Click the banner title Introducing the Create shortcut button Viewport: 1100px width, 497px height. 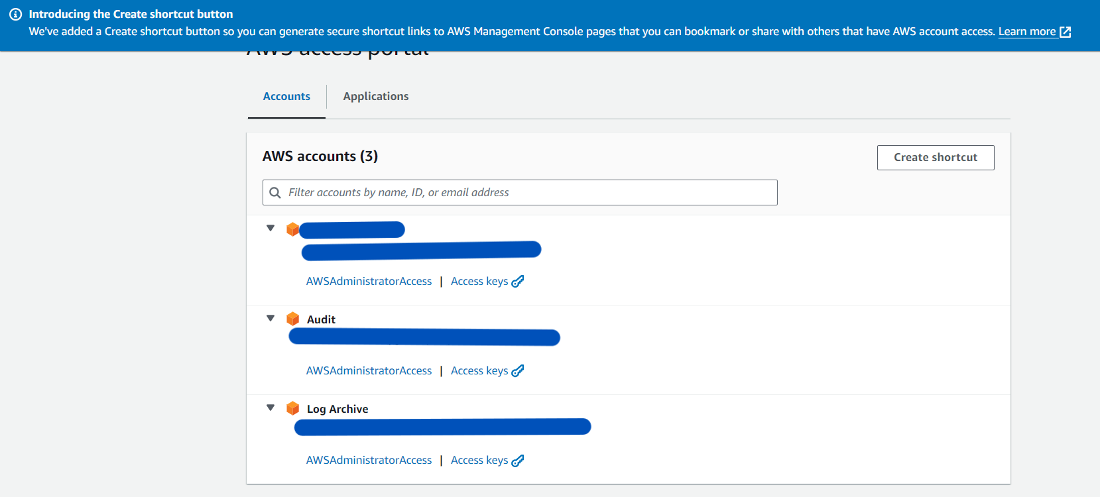[131, 14]
